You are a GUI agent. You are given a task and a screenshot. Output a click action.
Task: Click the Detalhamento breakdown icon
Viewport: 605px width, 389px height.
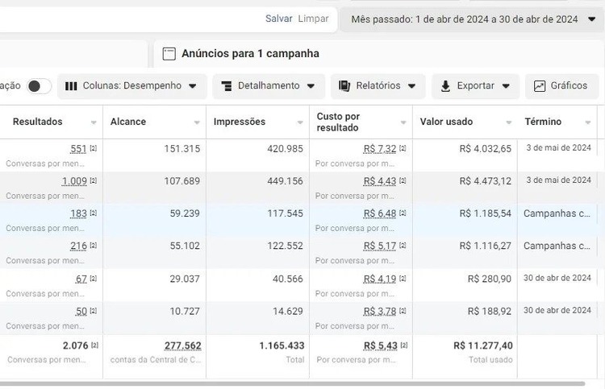(x=227, y=86)
